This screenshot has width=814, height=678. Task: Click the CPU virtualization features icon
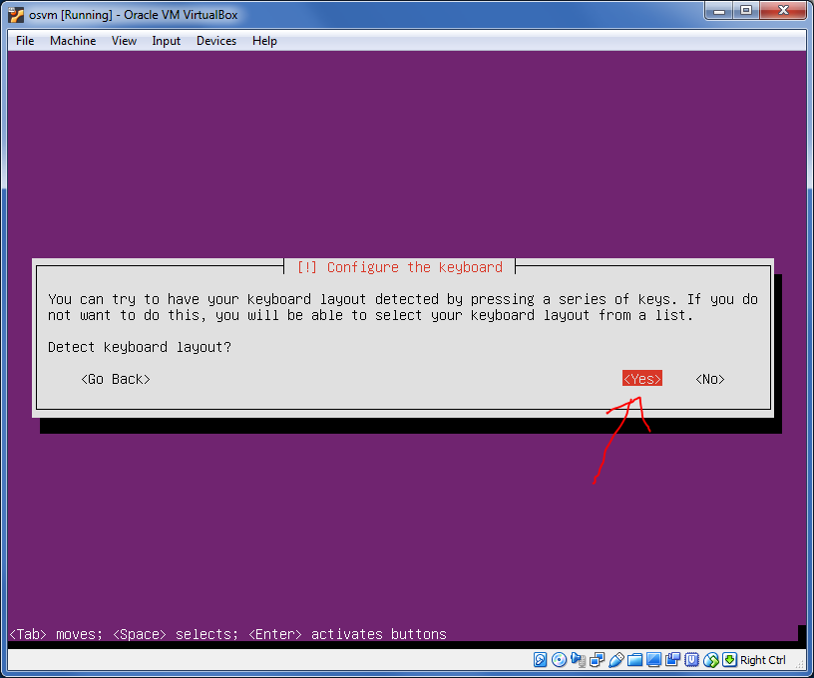pyautogui.click(x=692, y=660)
